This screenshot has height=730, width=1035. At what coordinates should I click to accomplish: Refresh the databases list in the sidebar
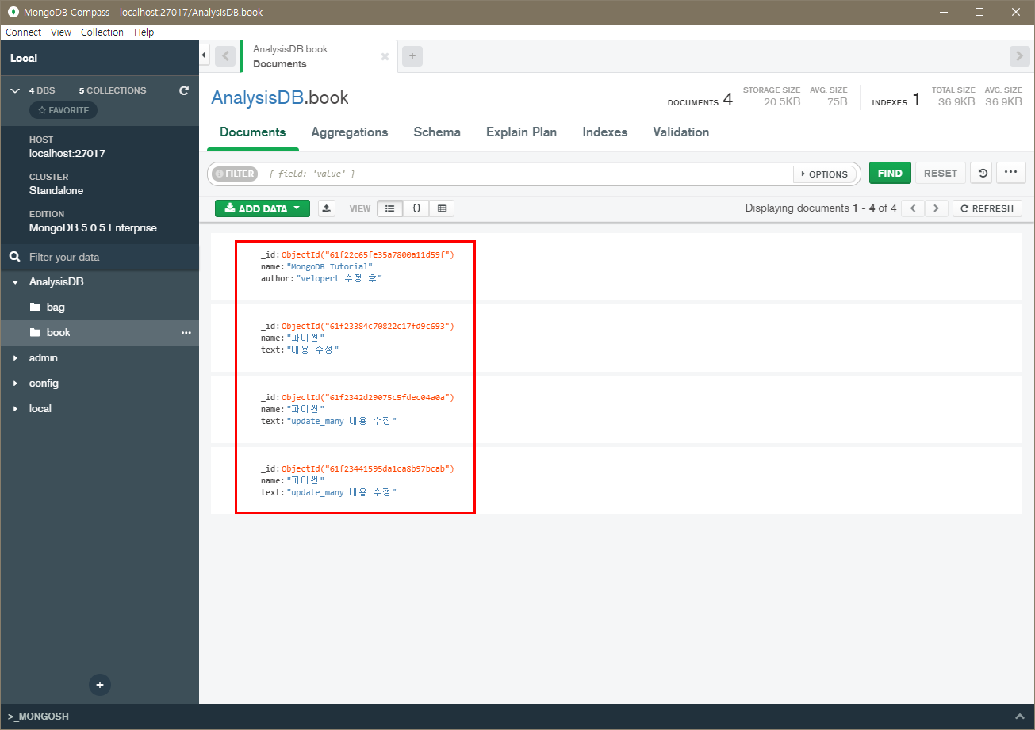[184, 90]
